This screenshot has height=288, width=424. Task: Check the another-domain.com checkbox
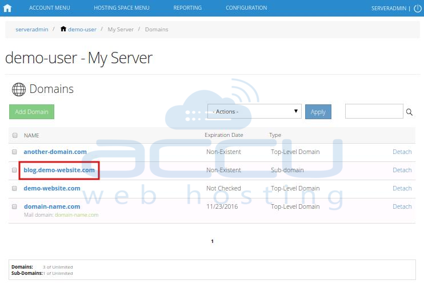tap(14, 152)
